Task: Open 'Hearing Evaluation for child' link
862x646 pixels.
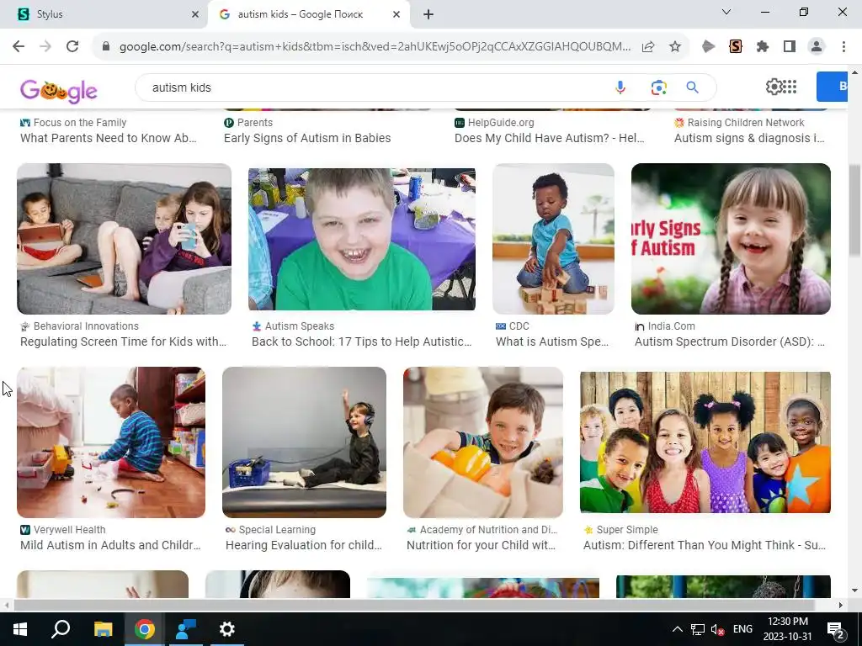Action: [x=303, y=545]
